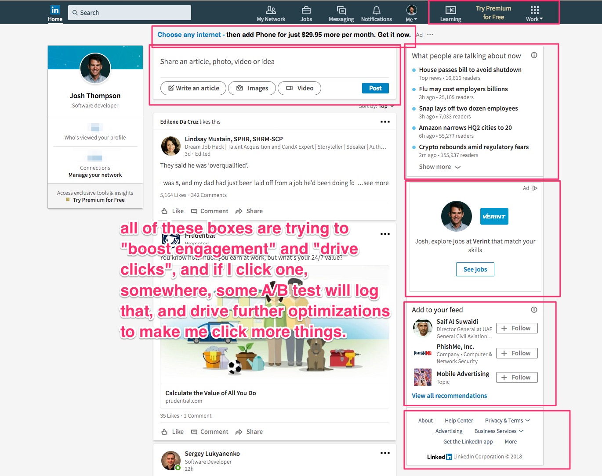Open the options menu on the Prudential post
The height and width of the screenshot is (476, 602).
coord(385,234)
